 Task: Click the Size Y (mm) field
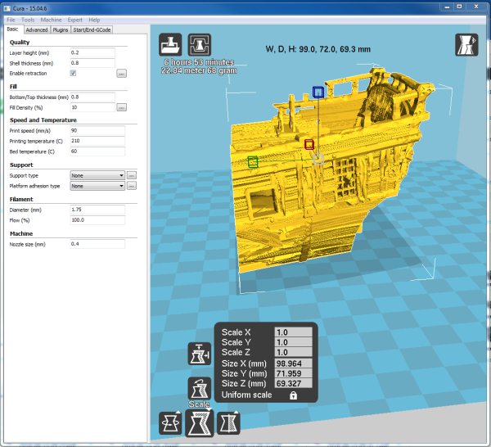(294, 373)
